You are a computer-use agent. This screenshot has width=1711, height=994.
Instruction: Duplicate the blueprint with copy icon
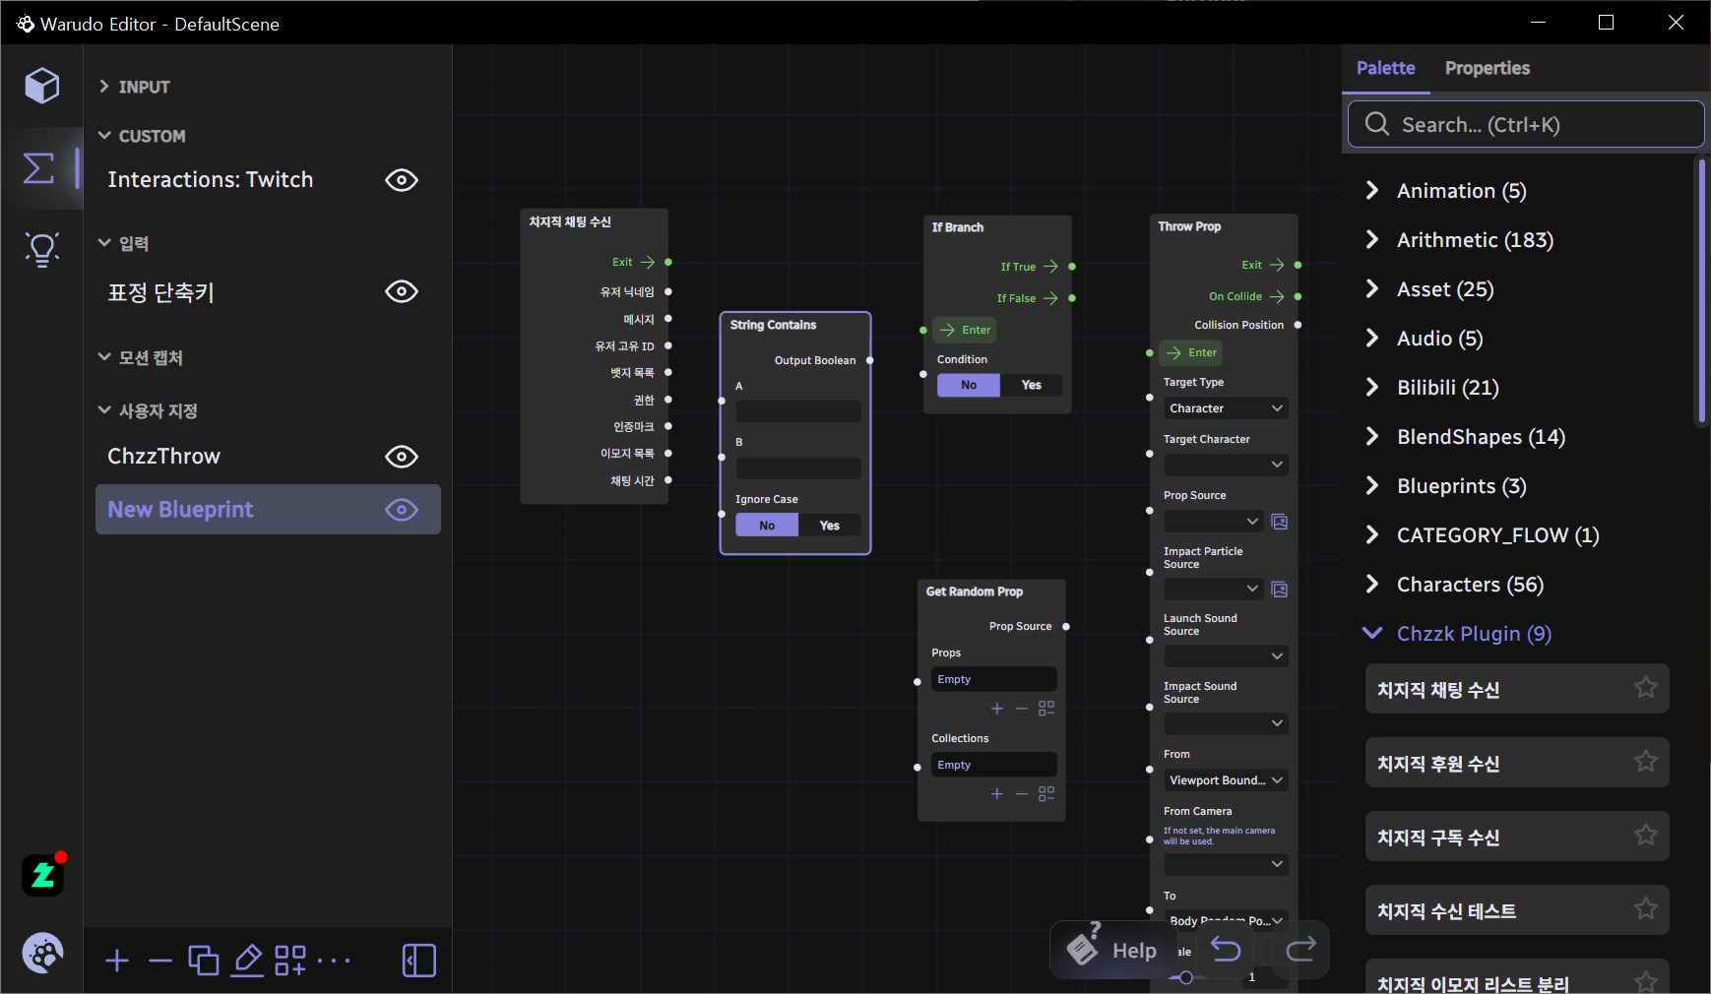click(204, 961)
